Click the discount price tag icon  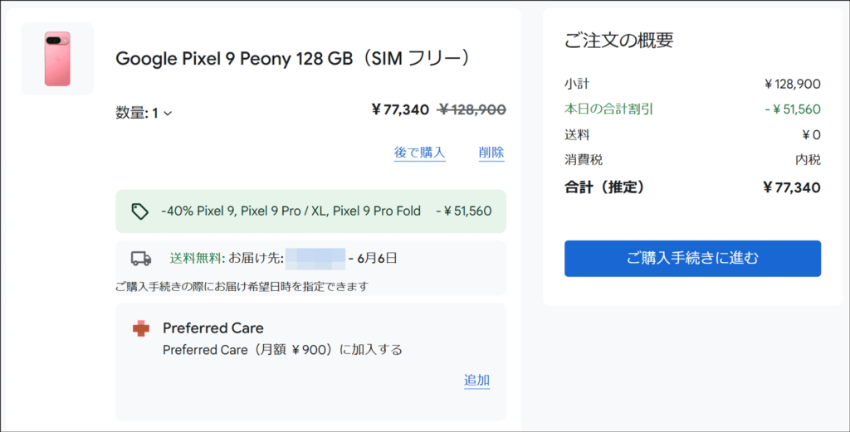tap(139, 211)
